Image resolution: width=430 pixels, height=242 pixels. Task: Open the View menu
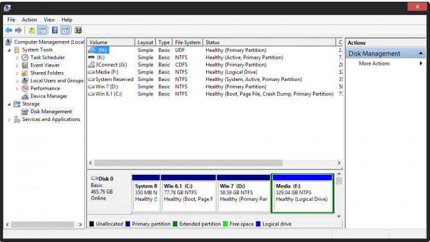click(x=49, y=20)
